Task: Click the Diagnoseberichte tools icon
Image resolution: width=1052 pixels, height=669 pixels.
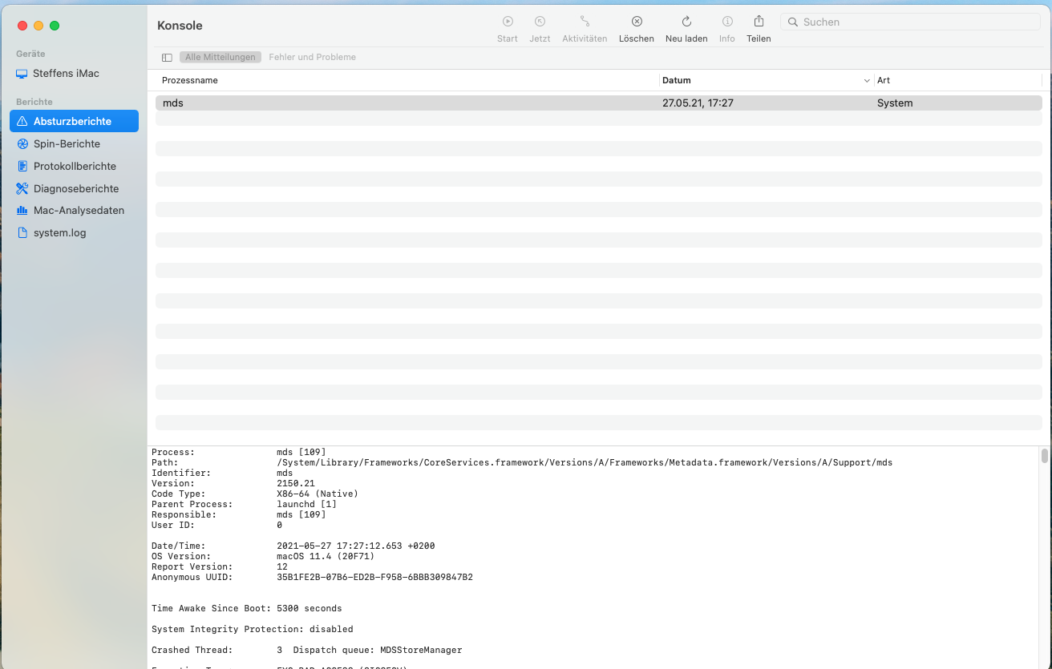Action: tap(22, 189)
